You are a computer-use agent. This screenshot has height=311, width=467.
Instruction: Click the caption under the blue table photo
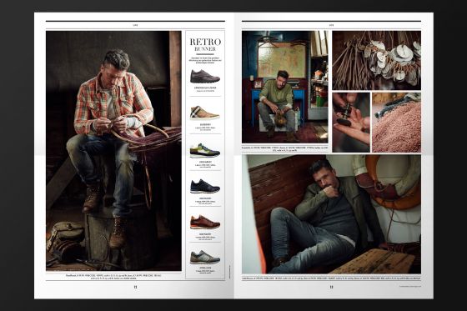point(285,148)
